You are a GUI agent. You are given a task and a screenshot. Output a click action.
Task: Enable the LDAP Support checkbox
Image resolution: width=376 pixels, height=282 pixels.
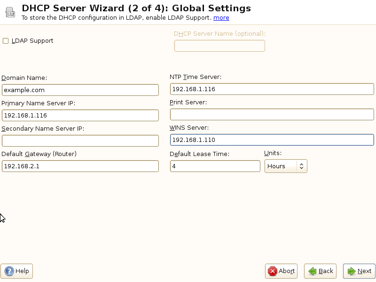[x=6, y=41]
